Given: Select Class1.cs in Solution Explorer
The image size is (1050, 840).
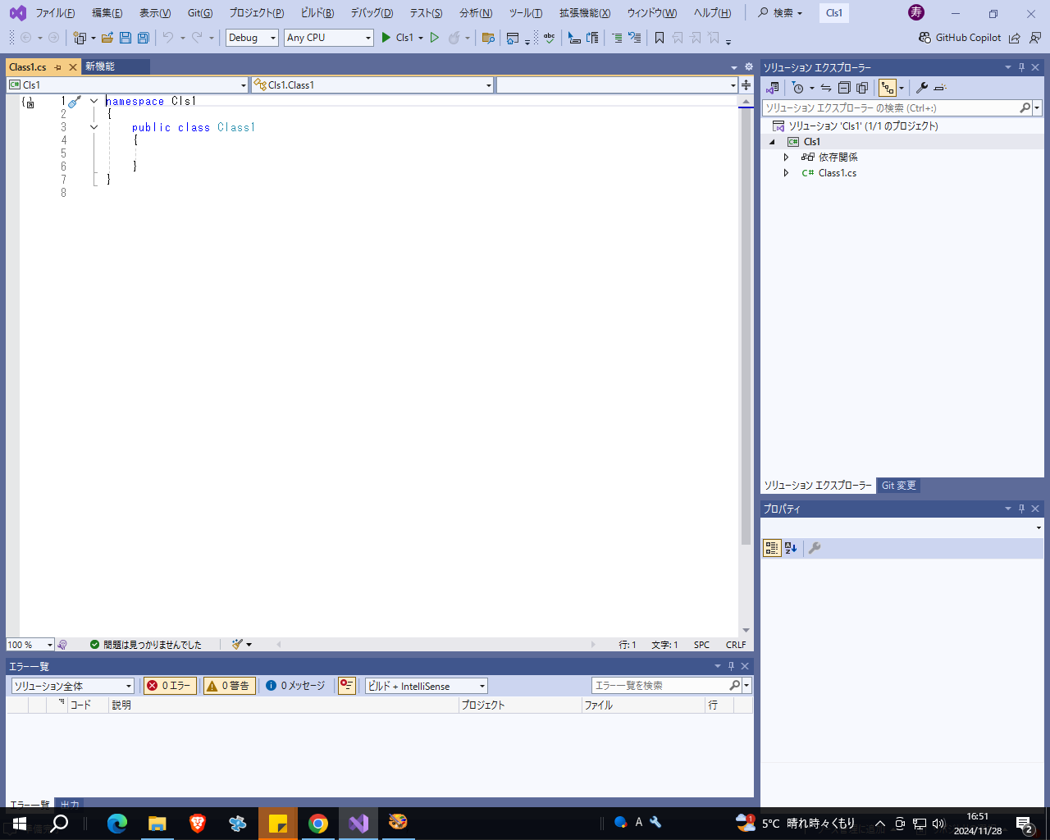Looking at the screenshot, I should [x=837, y=173].
